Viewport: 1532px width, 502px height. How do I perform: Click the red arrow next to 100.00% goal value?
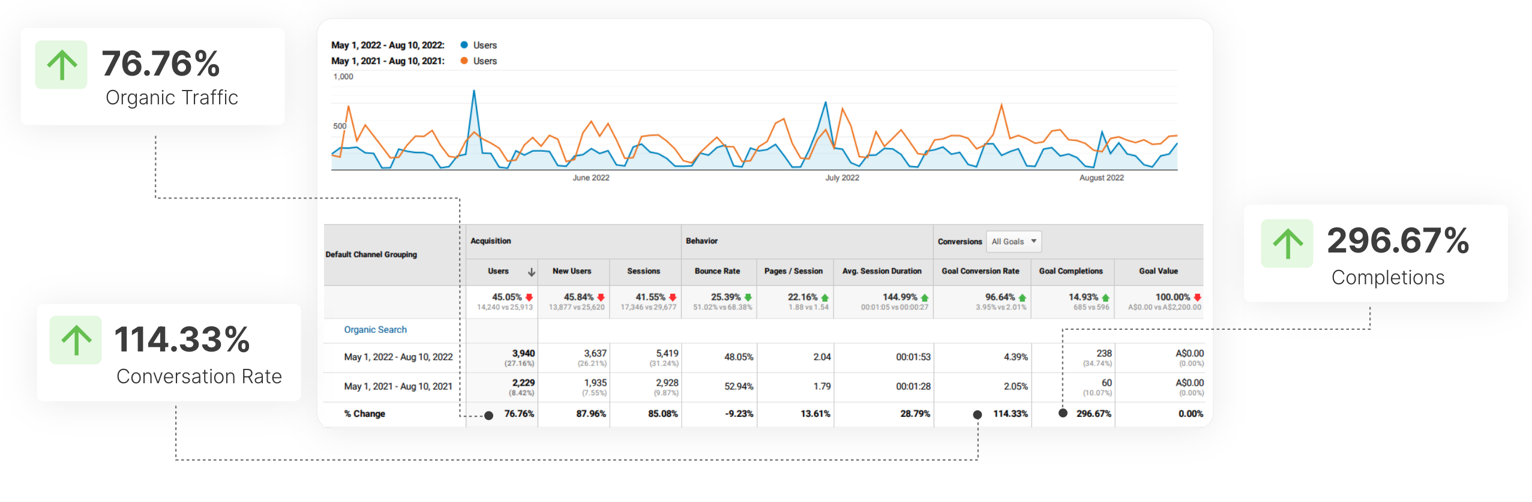click(1197, 297)
